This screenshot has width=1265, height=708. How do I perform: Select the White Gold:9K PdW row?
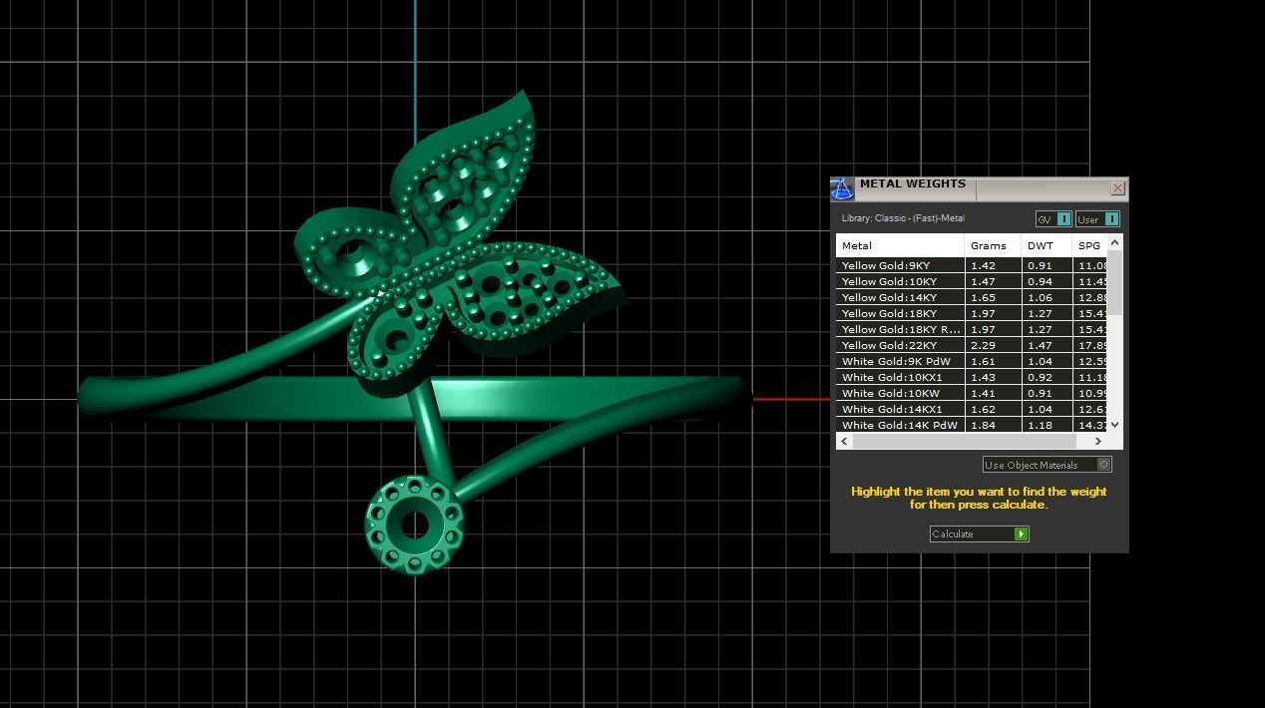coord(972,361)
